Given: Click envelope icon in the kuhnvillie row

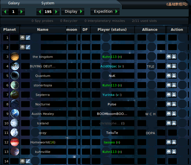Looking at the screenshot, I should (169, 152).
